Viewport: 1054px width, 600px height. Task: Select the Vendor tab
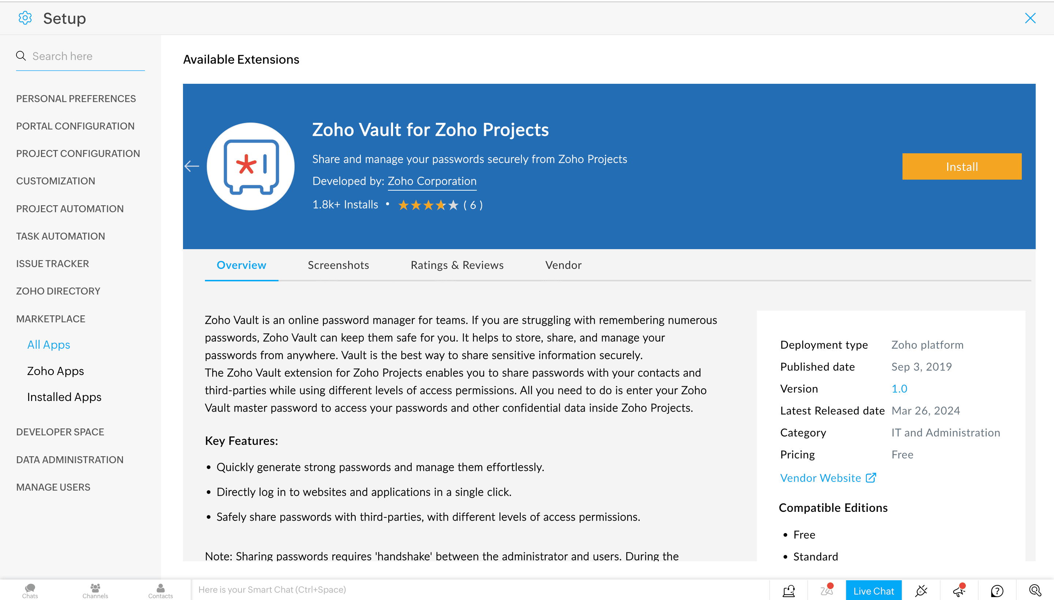[563, 265]
